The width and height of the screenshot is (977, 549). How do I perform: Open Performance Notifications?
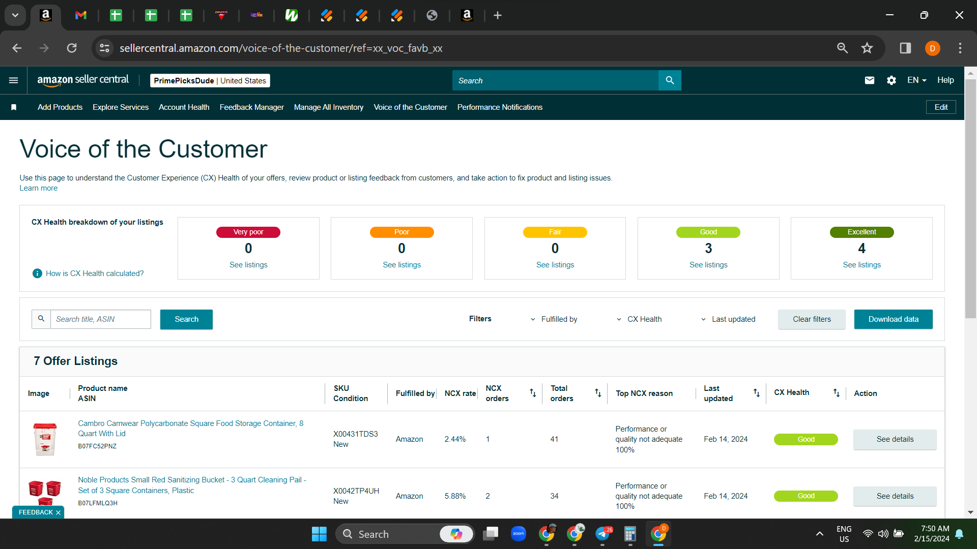(x=500, y=107)
